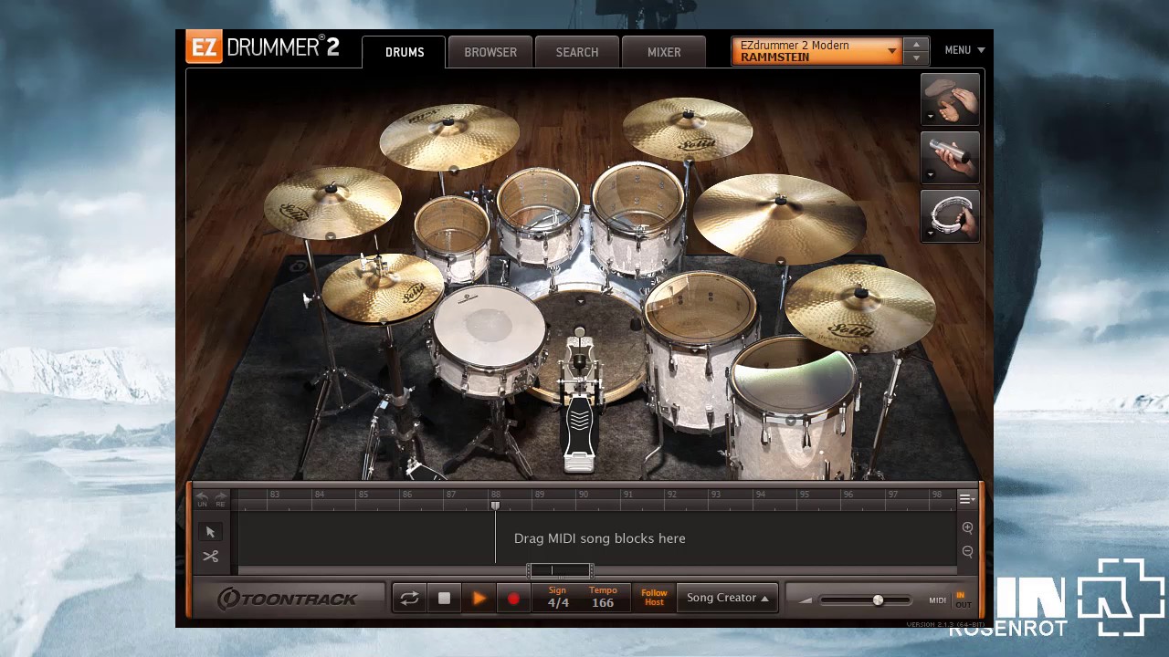Open tambourine pad options arrow
This screenshot has height=657, width=1169.
(931, 234)
